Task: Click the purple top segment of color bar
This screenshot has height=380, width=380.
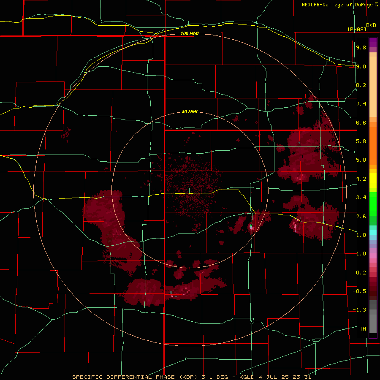Action: click(x=373, y=43)
